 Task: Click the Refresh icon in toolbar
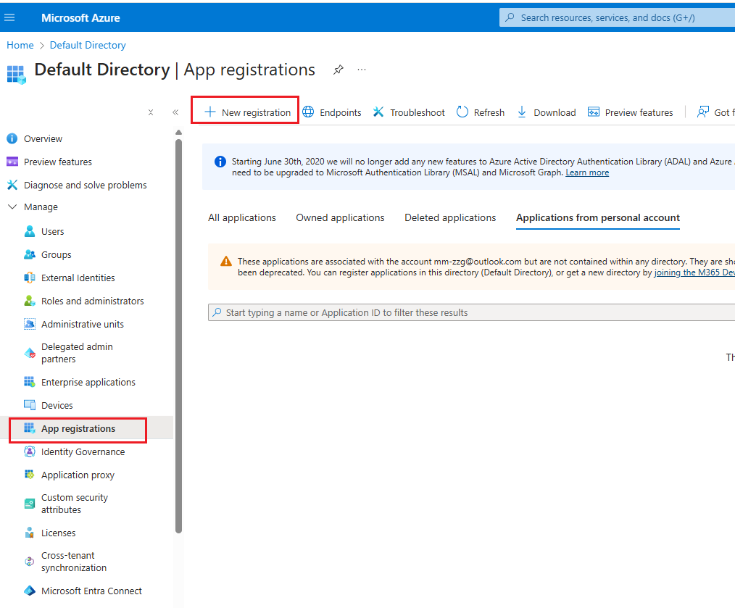(462, 112)
